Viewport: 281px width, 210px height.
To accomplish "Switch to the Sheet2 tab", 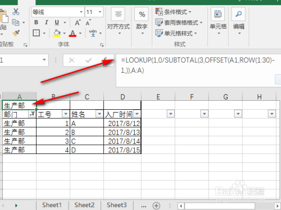I will [84, 205].
